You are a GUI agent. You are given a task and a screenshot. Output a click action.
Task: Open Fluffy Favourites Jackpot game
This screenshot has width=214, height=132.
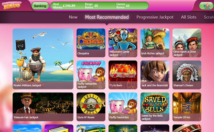point(91,75)
